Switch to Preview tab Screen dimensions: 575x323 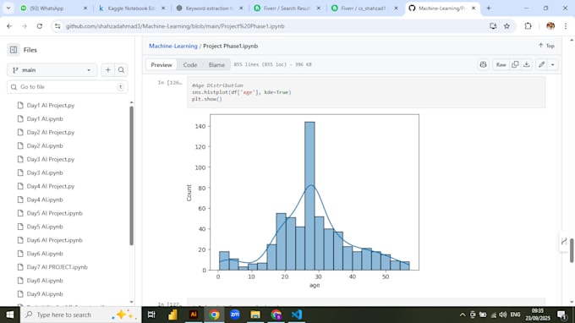pyautogui.click(x=162, y=64)
